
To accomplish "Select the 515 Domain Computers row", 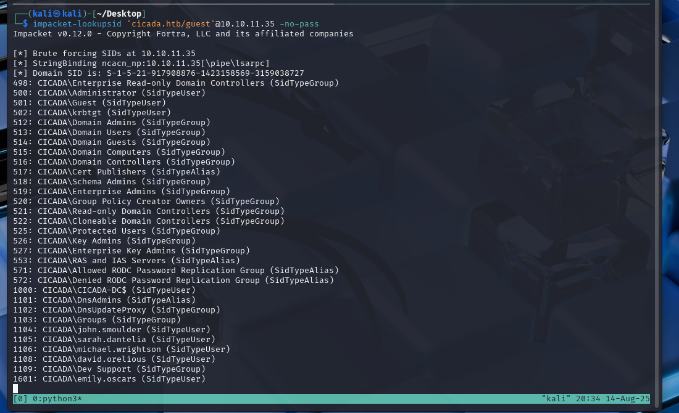I will [x=119, y=152].
